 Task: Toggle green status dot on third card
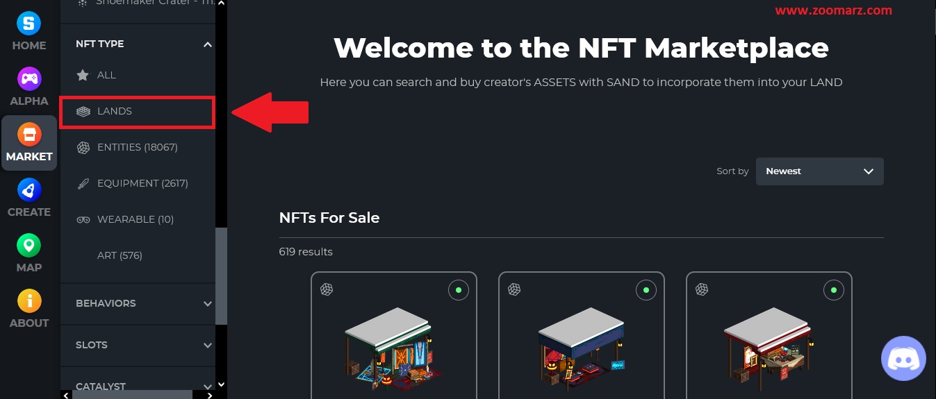point(833,289)
